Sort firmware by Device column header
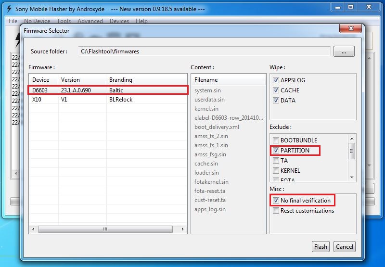The width and height of the screenshot is (385, 267). click(x=43, y=80)
